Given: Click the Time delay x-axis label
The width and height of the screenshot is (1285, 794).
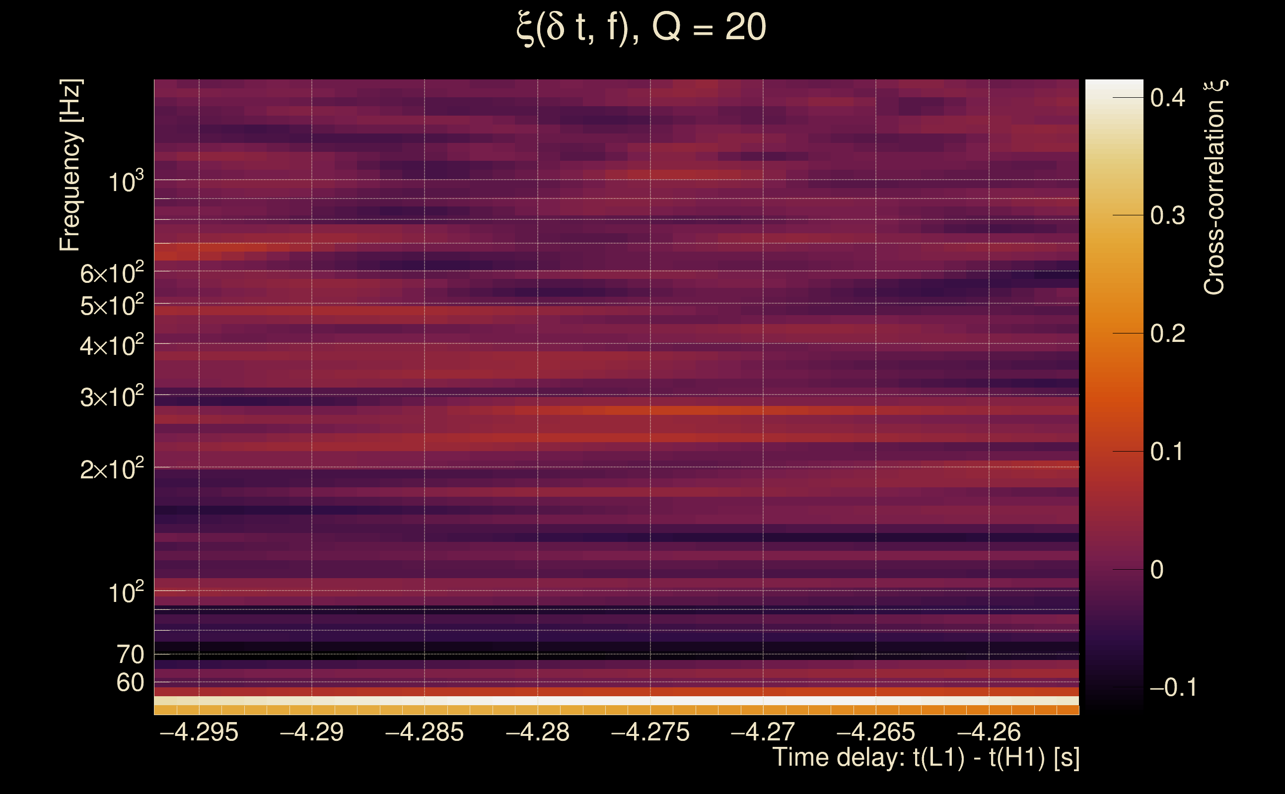Looking at the screenshot, I should [x=926, y=758].
